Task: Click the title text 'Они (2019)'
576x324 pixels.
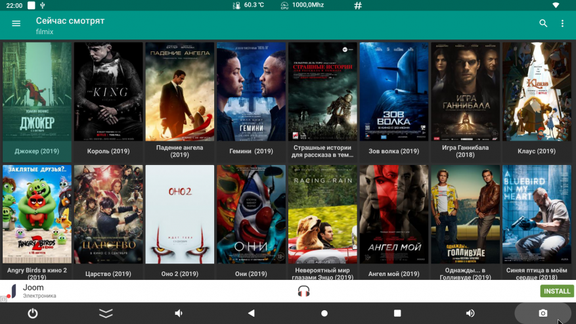Action: 252,274
